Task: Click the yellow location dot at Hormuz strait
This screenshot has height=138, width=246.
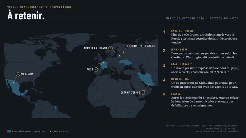Action: [x=149, y=85]
